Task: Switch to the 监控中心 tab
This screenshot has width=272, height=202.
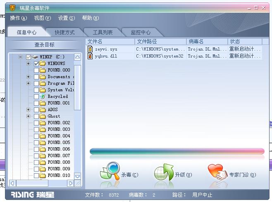Action: point(141,32)
